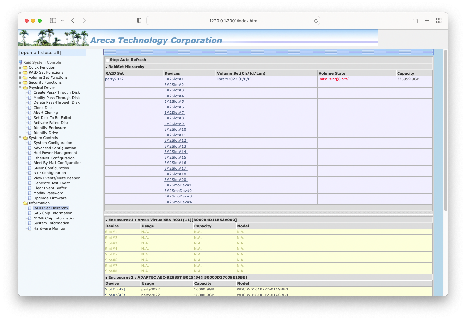
Task: Go back with the browser back arrow
Action: [x=73, y=21]
